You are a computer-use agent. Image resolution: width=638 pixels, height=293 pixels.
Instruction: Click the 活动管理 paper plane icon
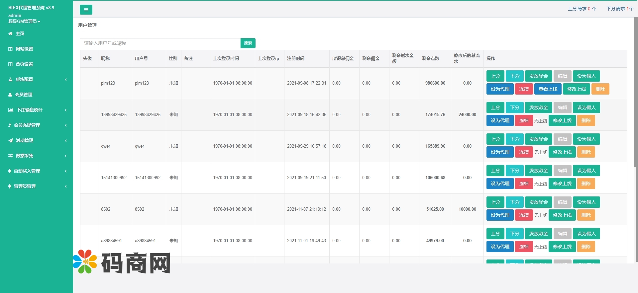11,140
